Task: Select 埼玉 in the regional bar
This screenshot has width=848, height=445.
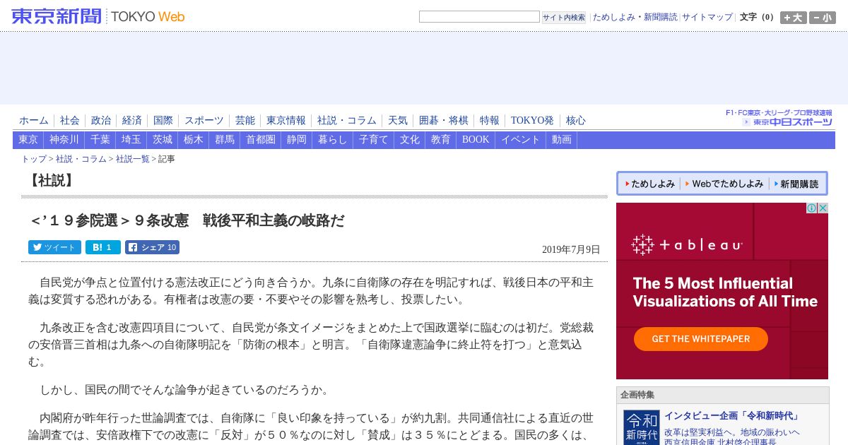Action: 131,140
